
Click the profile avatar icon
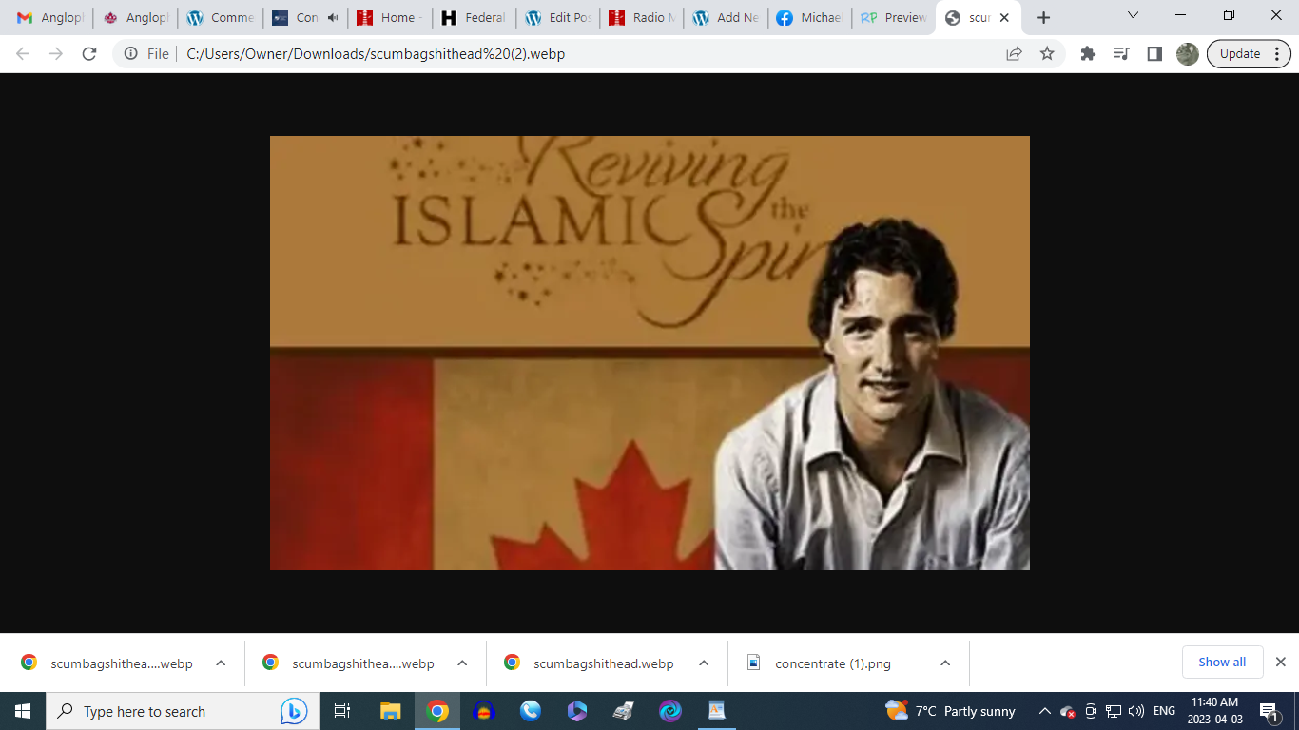tap(1187, 54)
